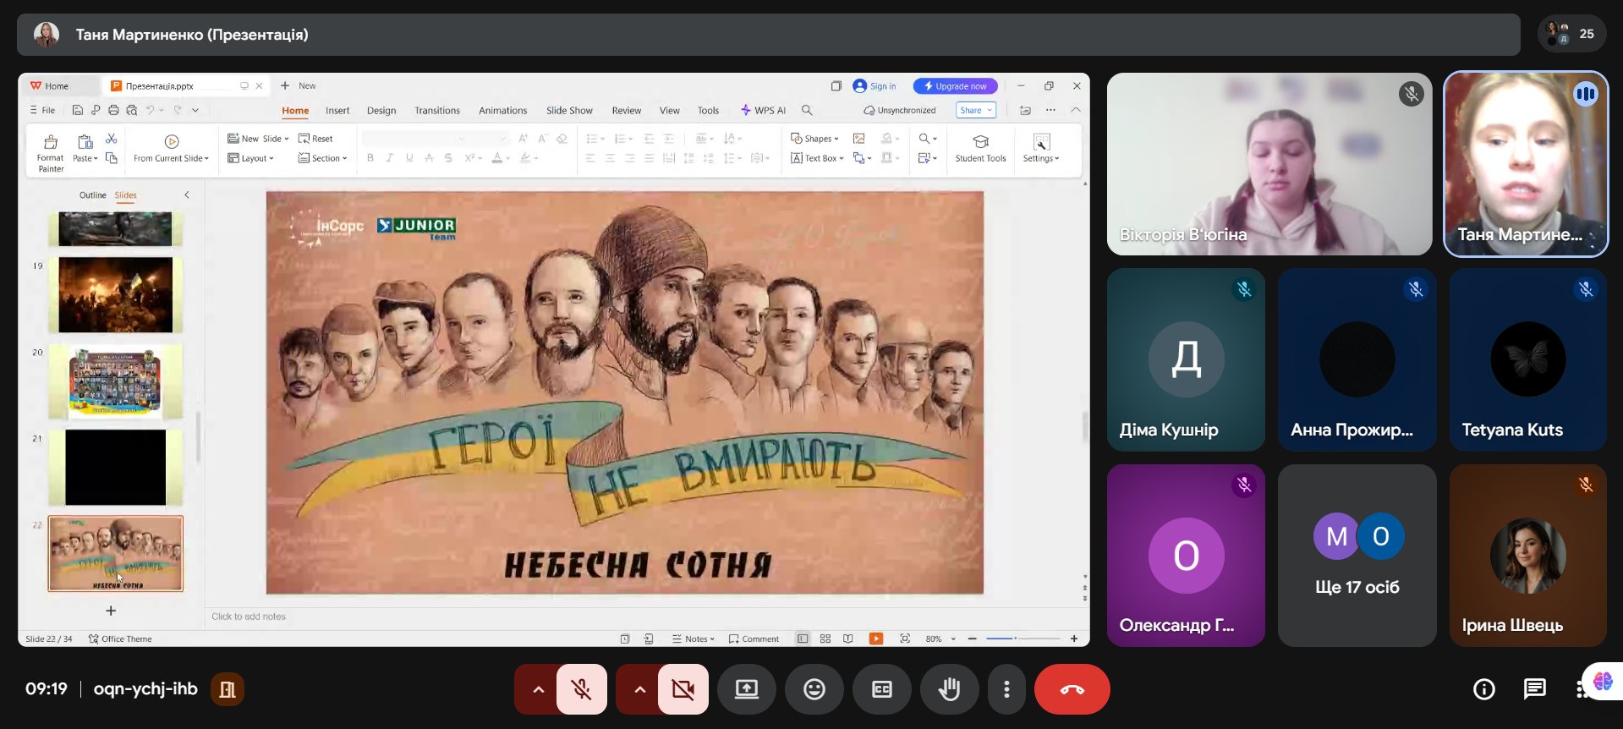Turn on the camera
Screen dimensions: 1623x729
click(x=683, y=689)
